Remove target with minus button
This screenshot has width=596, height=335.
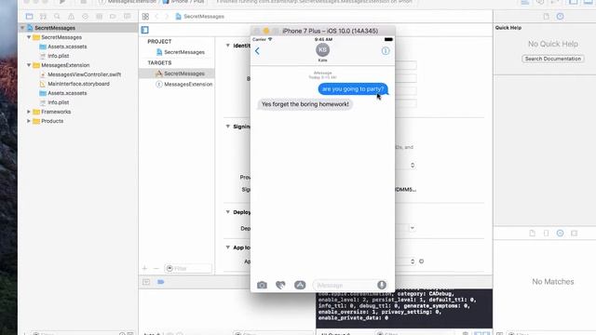pos(156,268)
